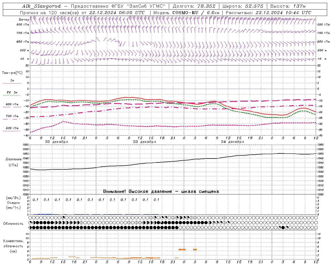
Task: Click the longitude value Долгота: 78.352
Action: click(194, 6)
